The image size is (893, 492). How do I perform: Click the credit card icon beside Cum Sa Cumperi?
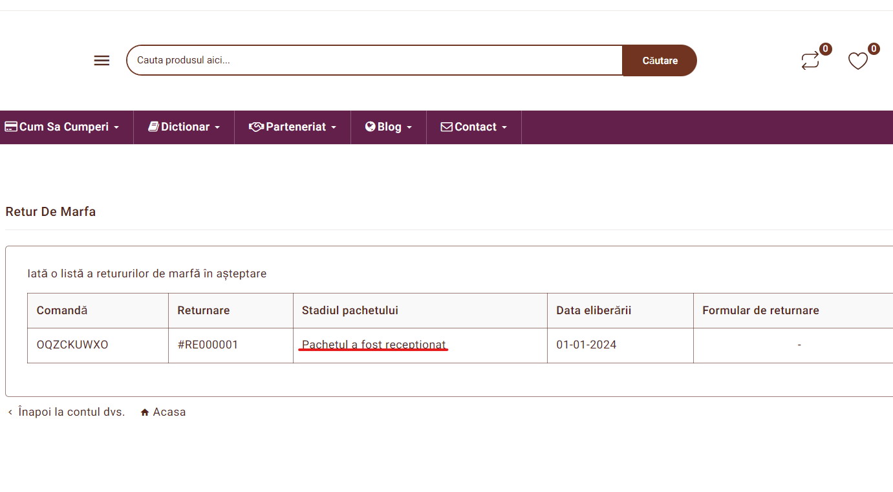coord(10,127)
